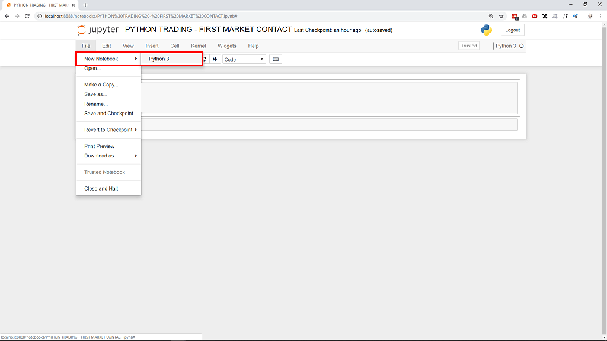The image size is (607, 341).
Task: Click into the second empty cell
Action: (x=329, y=125)
